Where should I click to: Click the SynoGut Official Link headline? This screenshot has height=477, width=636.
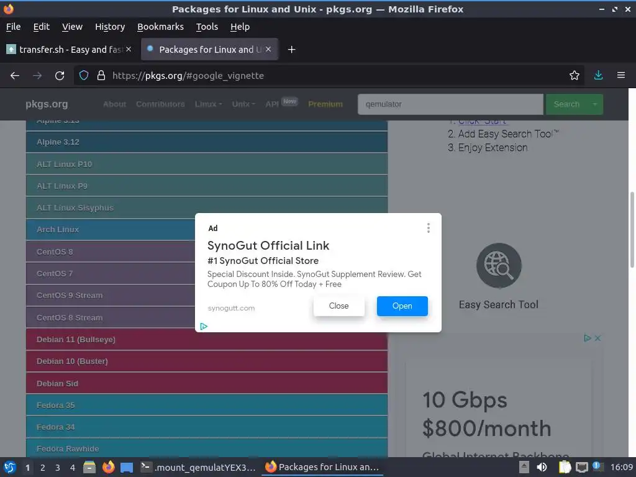coord(268,245)
